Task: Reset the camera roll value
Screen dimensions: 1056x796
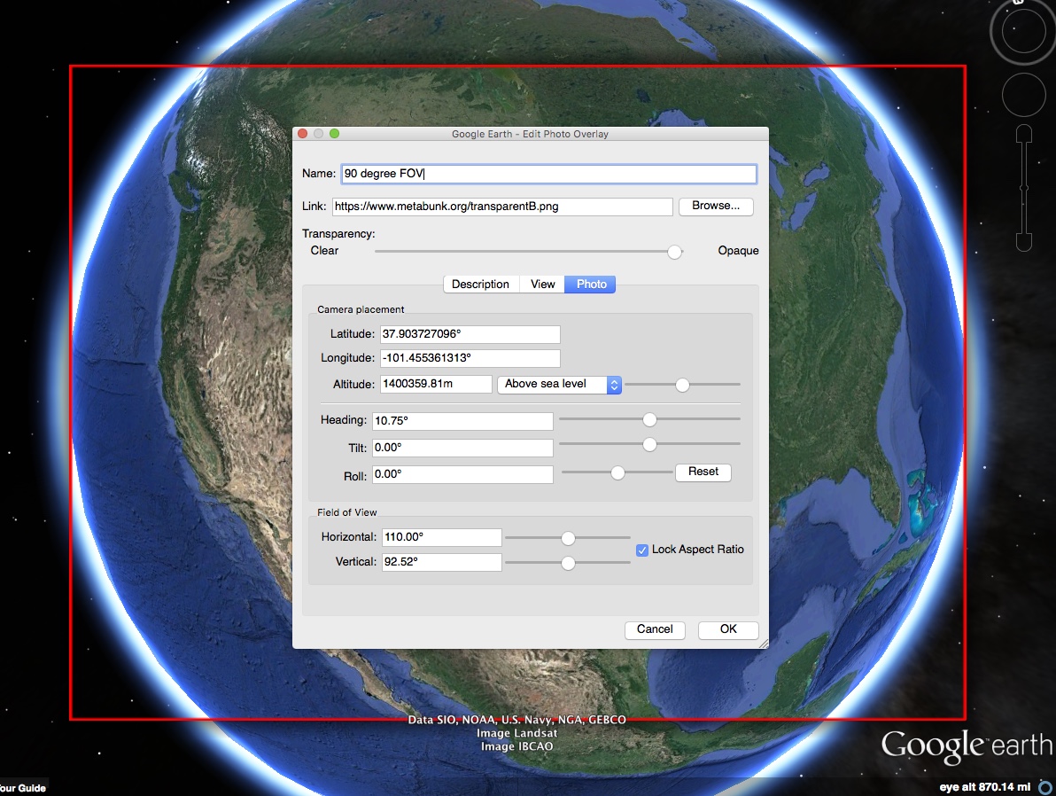Action: pyautogui.click(x=703, y=472)
